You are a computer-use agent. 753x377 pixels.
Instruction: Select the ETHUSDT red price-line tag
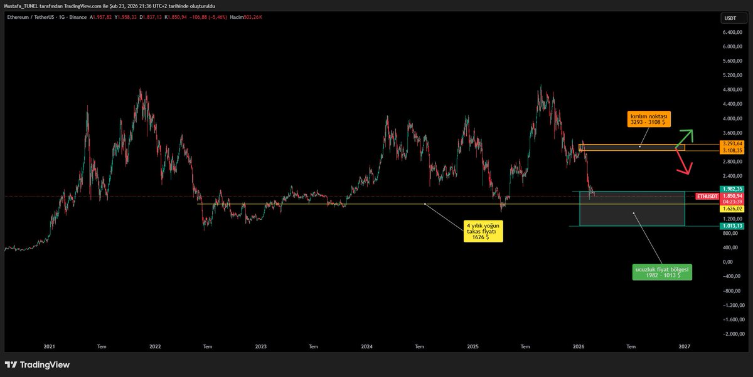(x=707, y=196)
